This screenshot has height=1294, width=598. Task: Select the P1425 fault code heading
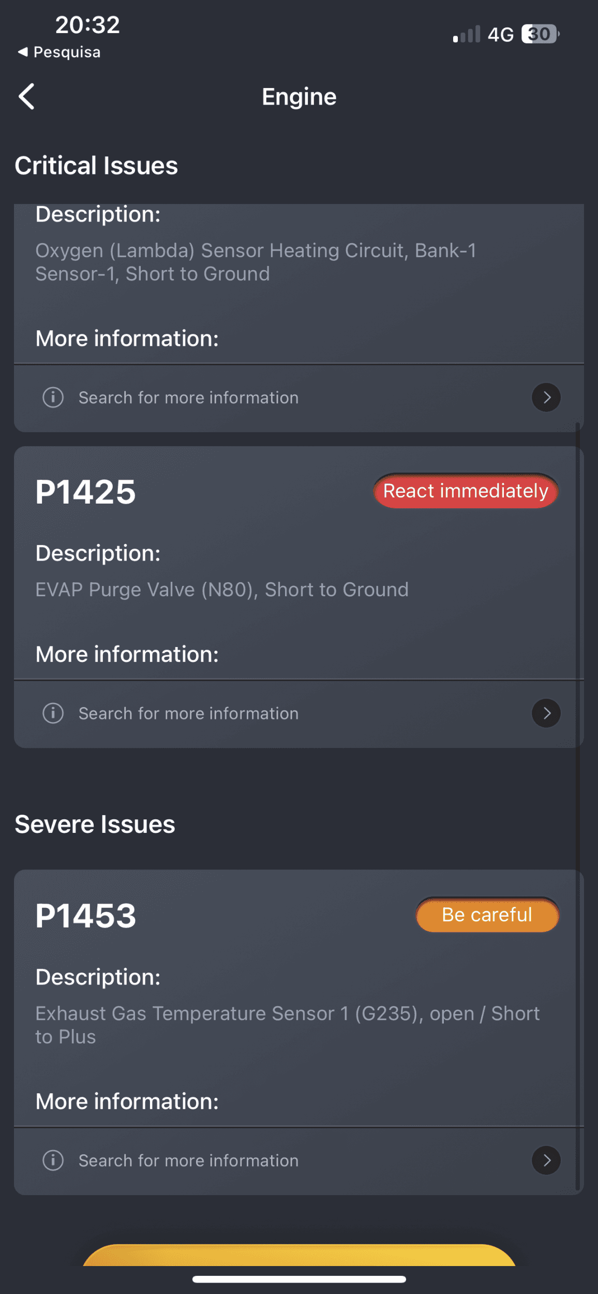pyautogui.click(x=85, y=492)
